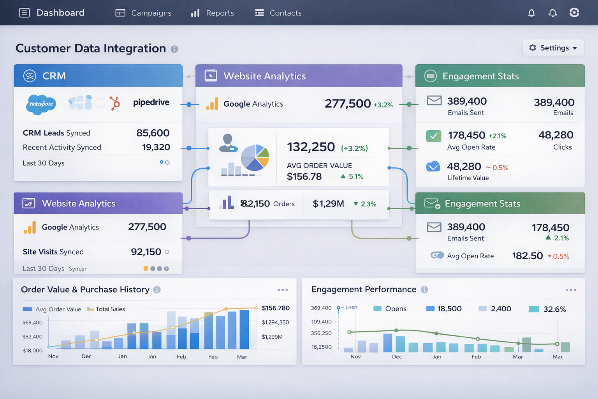Click Recent Activity Synced value 19,320
The width and height of the screenshot is (598, 399).
[x=156, y=147]
